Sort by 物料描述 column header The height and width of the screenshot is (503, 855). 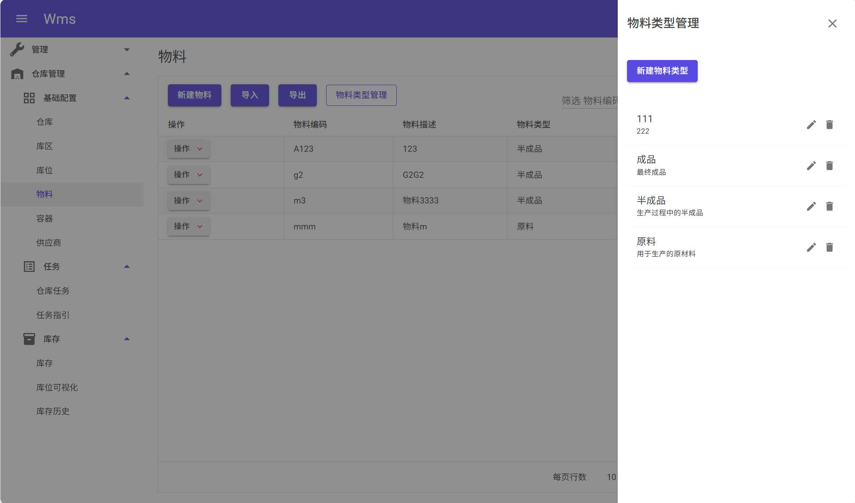tap(419, 124)
